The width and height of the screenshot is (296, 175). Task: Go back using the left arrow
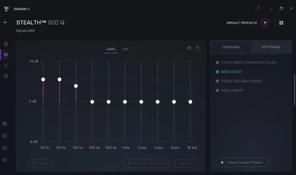(x=5, y=22)
